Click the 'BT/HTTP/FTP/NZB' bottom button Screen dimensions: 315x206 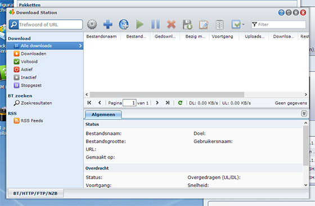coord(35,194)
